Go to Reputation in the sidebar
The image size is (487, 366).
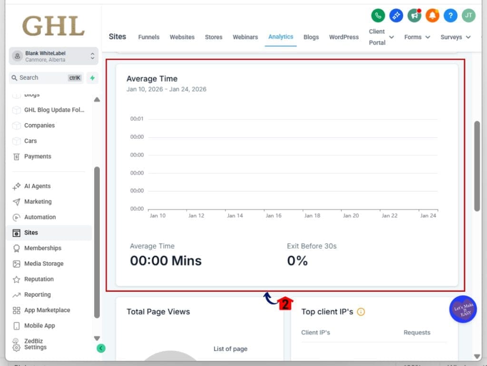click(39, 279)
